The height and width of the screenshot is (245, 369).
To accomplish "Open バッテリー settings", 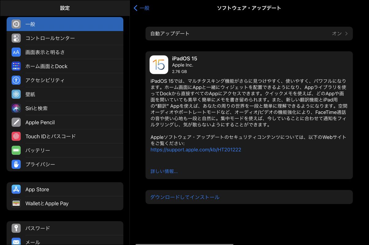I will [x=65, y=150].
